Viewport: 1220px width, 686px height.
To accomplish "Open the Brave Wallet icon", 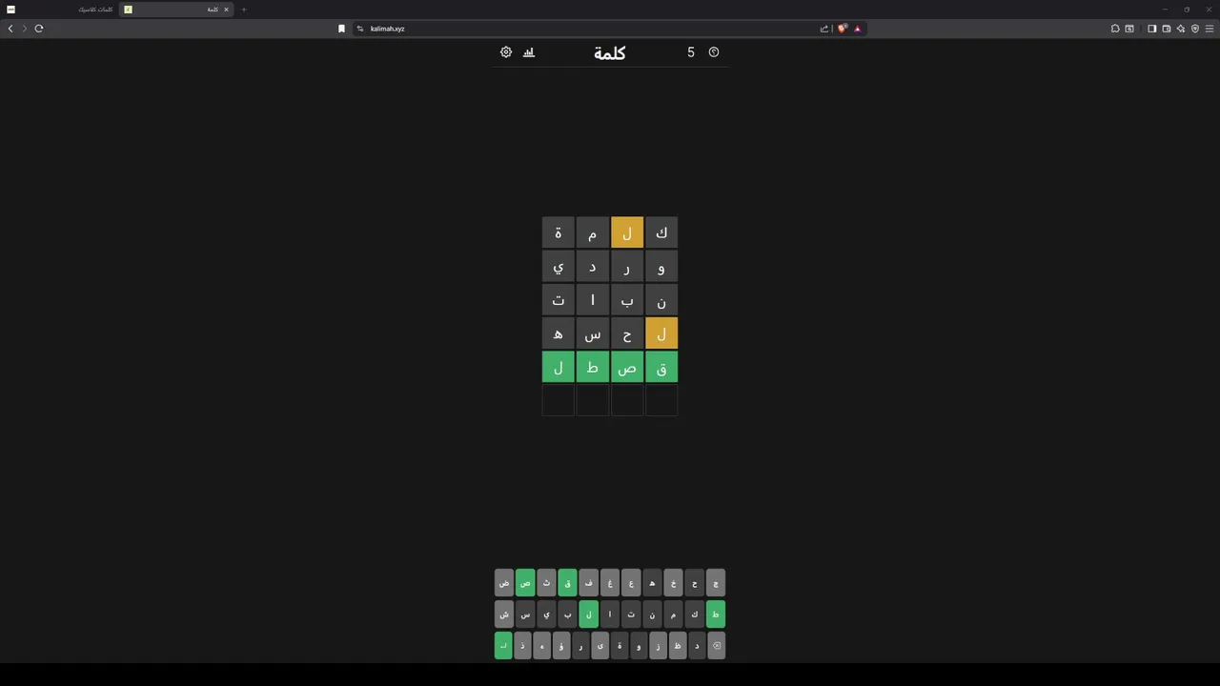I will tap(1166, 29).
